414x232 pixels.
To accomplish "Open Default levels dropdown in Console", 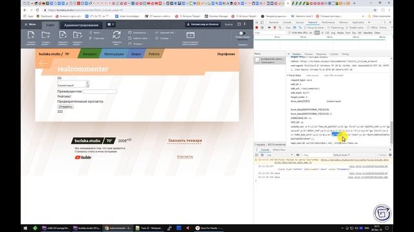I will [x=342, y=155].
